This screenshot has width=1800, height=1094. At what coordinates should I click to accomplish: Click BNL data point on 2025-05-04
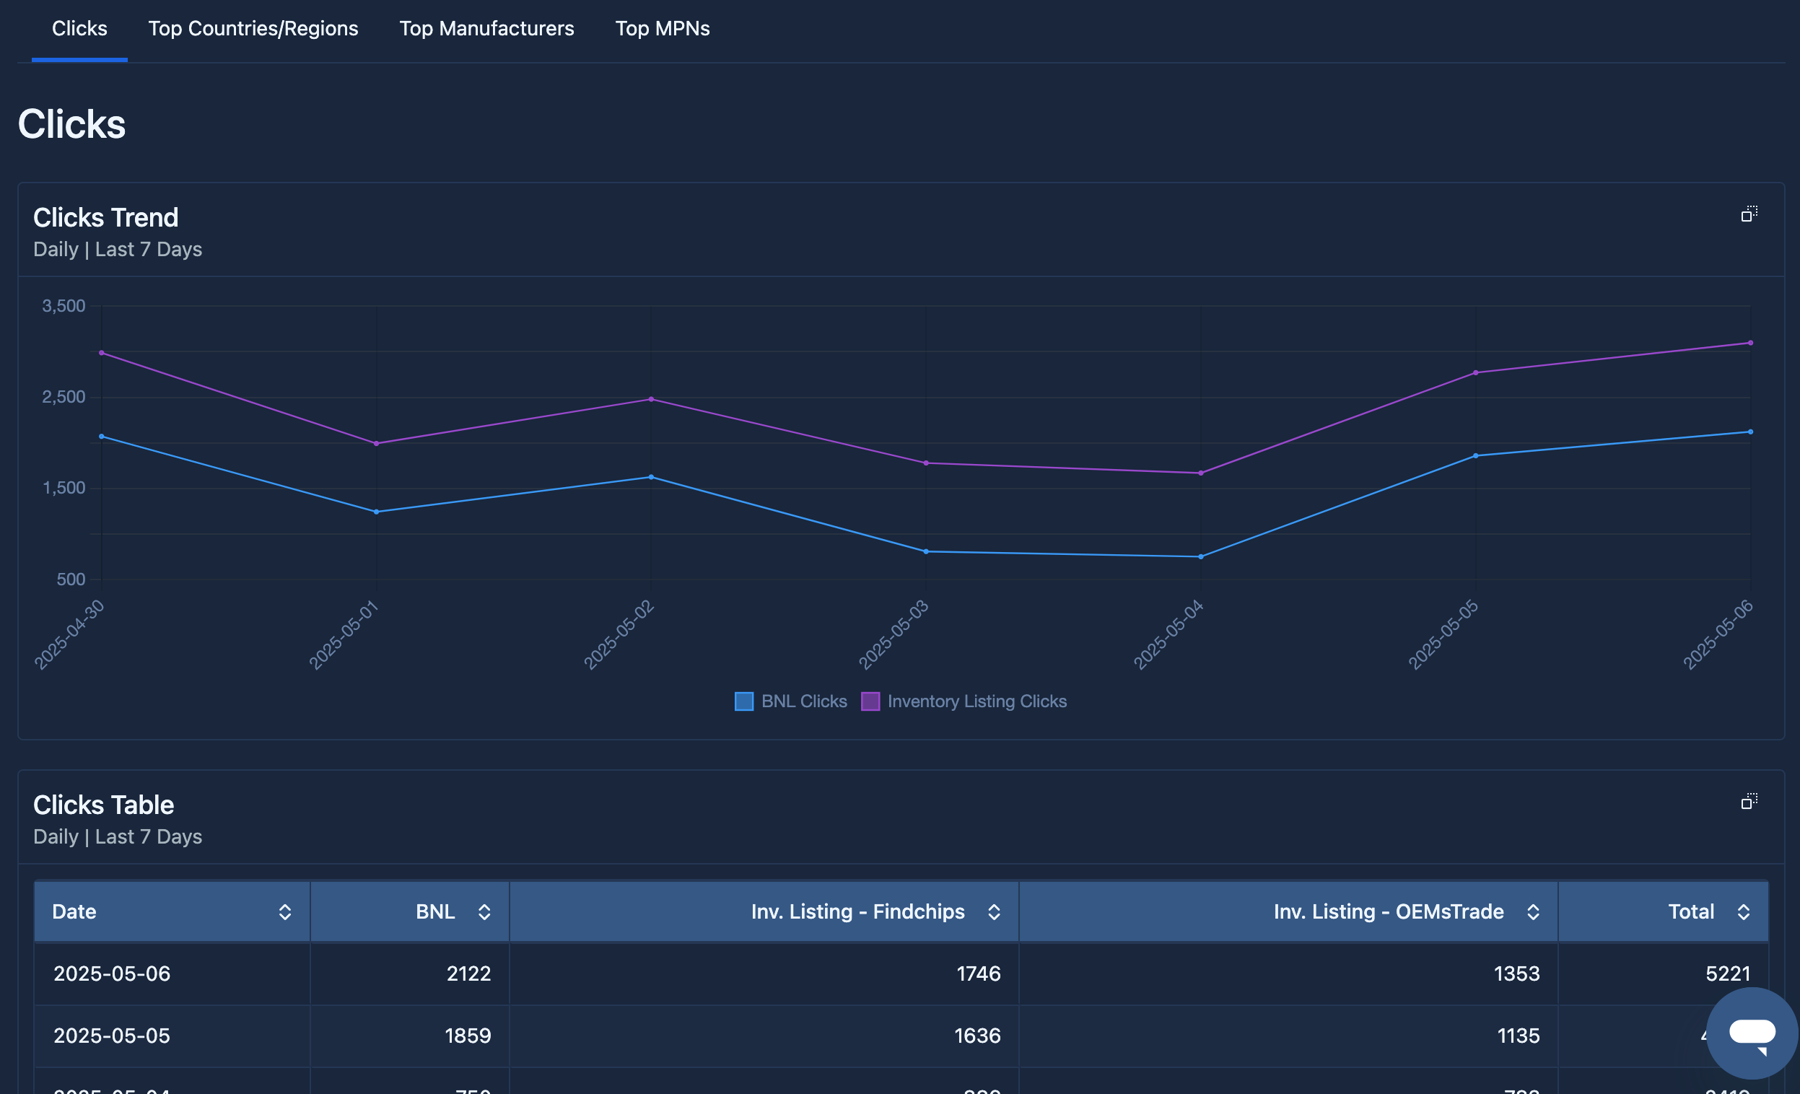pyautogui.click(x=1200, y=556)
